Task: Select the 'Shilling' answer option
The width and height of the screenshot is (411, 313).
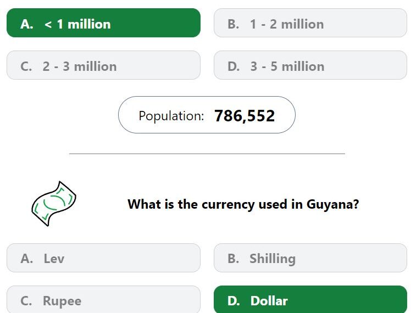Action: point(310,258)
